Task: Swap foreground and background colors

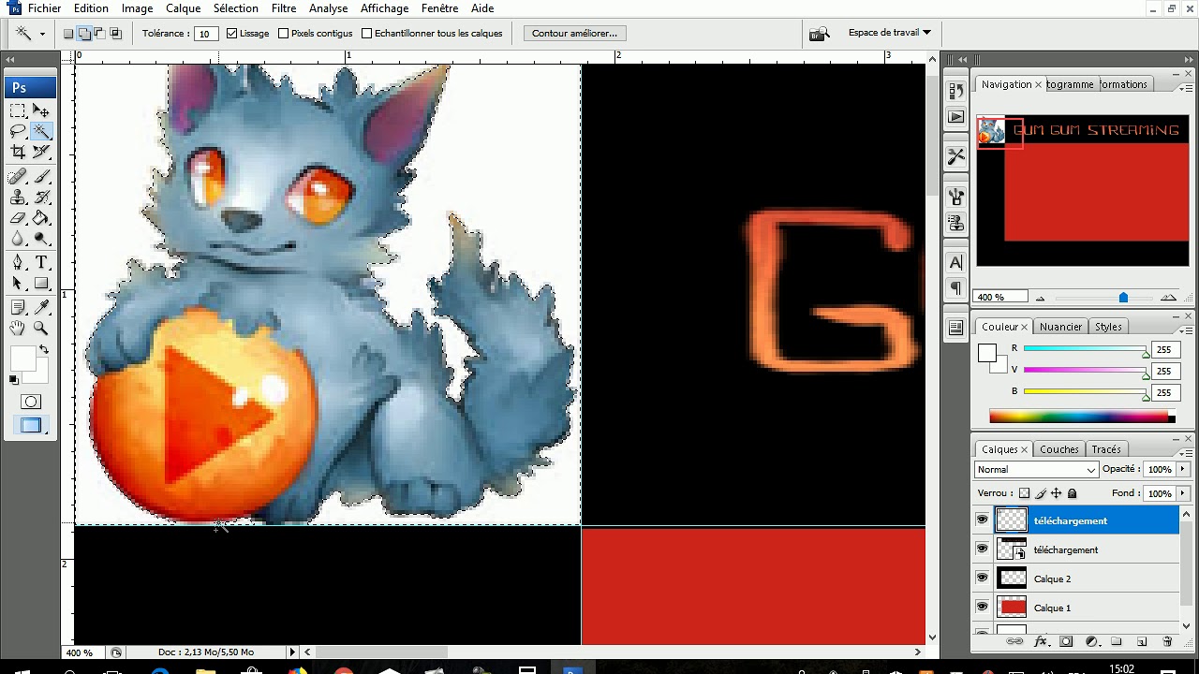Action: (43, 350)
